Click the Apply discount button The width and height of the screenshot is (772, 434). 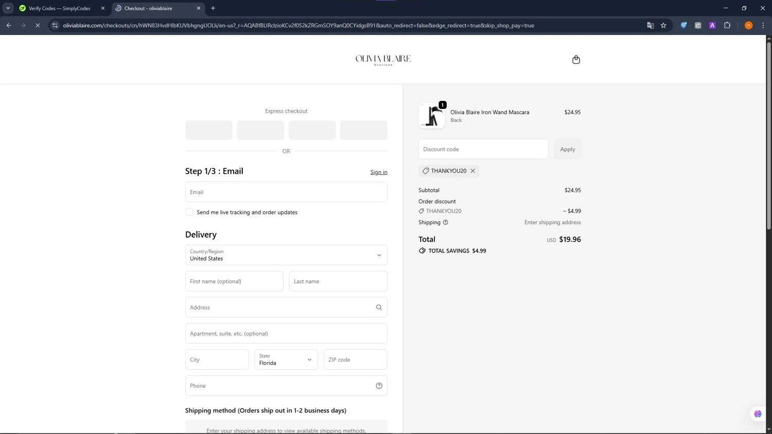(568, 149)
